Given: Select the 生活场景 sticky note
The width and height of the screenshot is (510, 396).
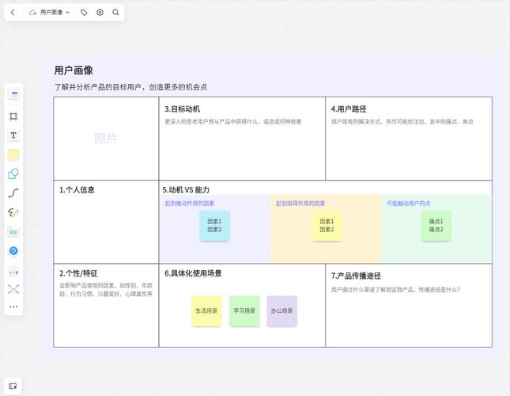Looking at the screenshot, I should (206, 311).
